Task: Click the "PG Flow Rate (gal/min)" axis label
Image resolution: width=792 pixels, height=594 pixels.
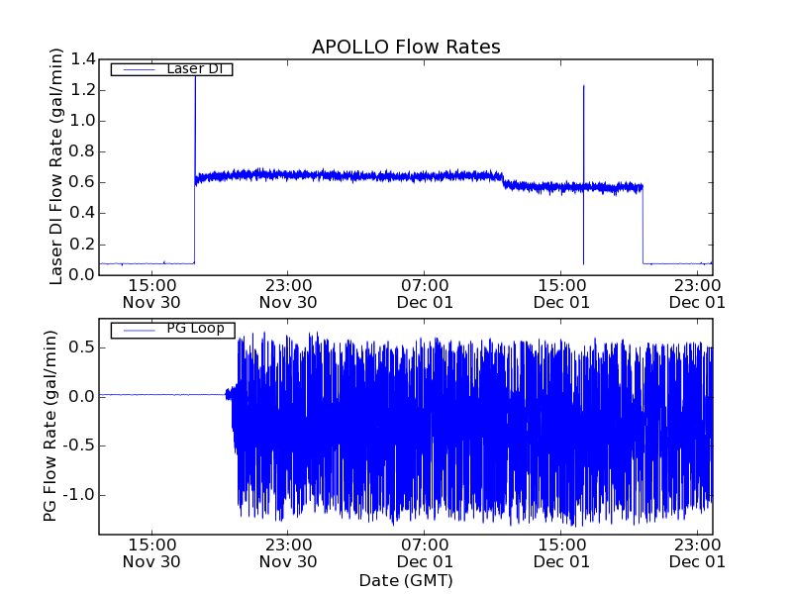Action: pos(49,426)
